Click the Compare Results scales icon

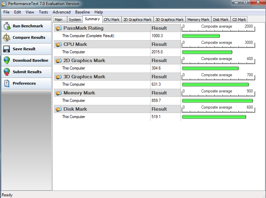pyautogui.click(x=6, y=37)
